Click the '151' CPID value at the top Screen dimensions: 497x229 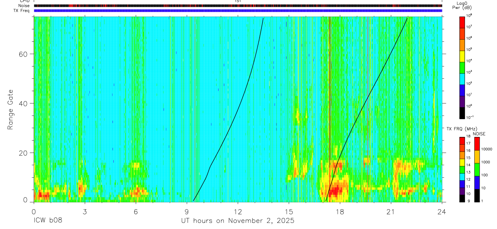(238, 1)
